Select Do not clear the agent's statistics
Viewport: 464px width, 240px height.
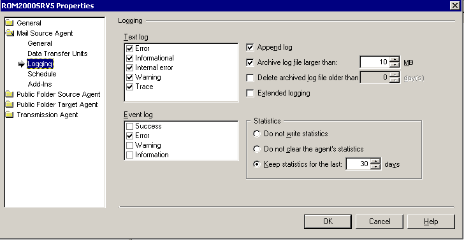pos(257,149)
